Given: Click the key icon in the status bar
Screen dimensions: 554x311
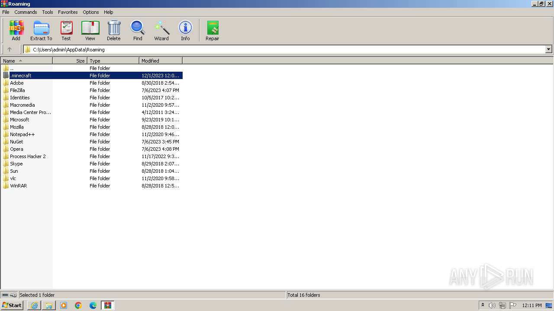Looking at the screenshot, I should pyautogui.click(x=13, y=295).
